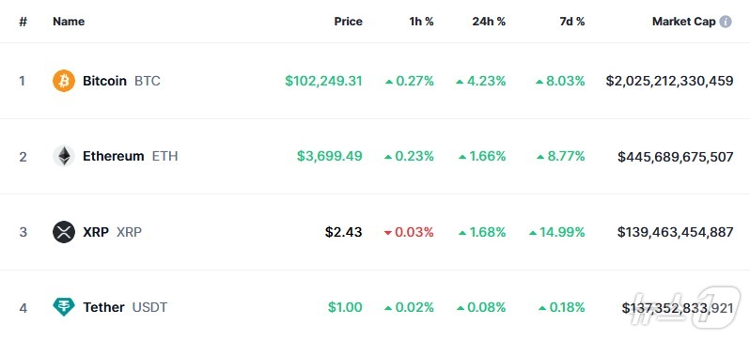Open the Ethereum name link
This screenshot has height=340, width=750.
114,156
